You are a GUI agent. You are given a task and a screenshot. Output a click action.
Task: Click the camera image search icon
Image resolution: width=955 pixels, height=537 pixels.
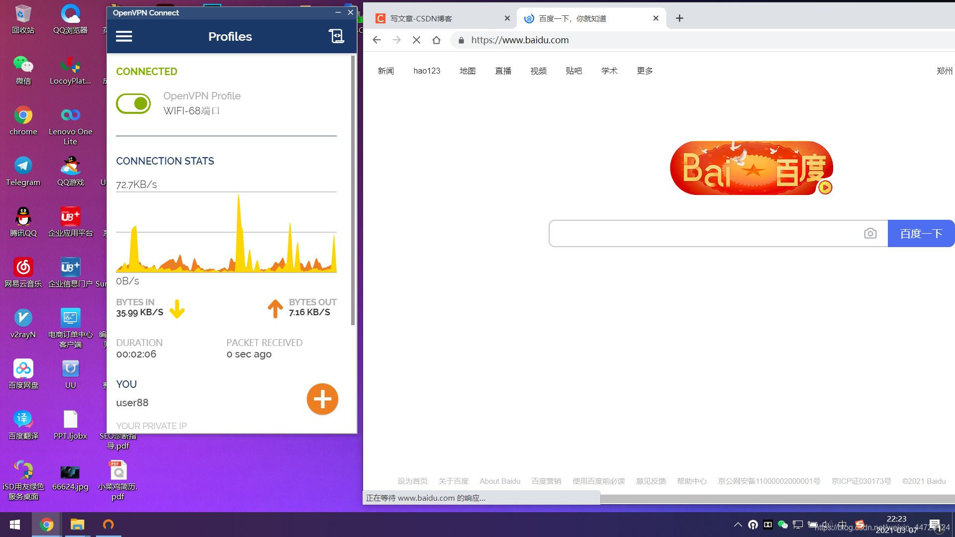click(870, 233)
